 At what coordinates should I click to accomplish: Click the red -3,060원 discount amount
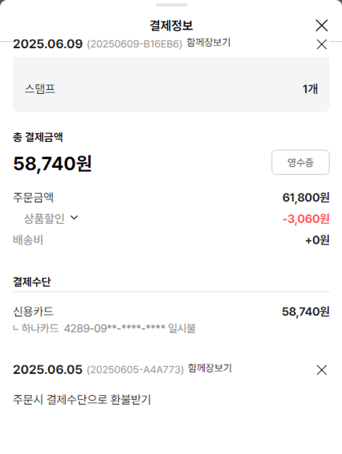tap(306, 219)
